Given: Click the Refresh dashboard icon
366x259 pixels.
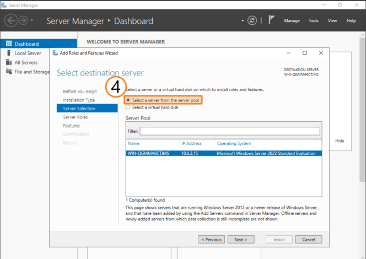Looking at the screenshot, I should point(252,20).
